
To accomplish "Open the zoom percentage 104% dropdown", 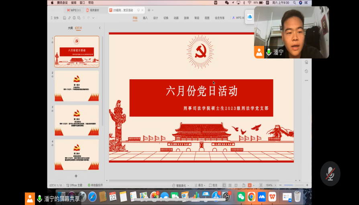I will (x=270, y=185).
